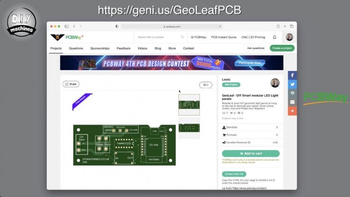Click the Safari share icon
The image size is (350, 197).
pyautogui.click(x=278, y=26)
